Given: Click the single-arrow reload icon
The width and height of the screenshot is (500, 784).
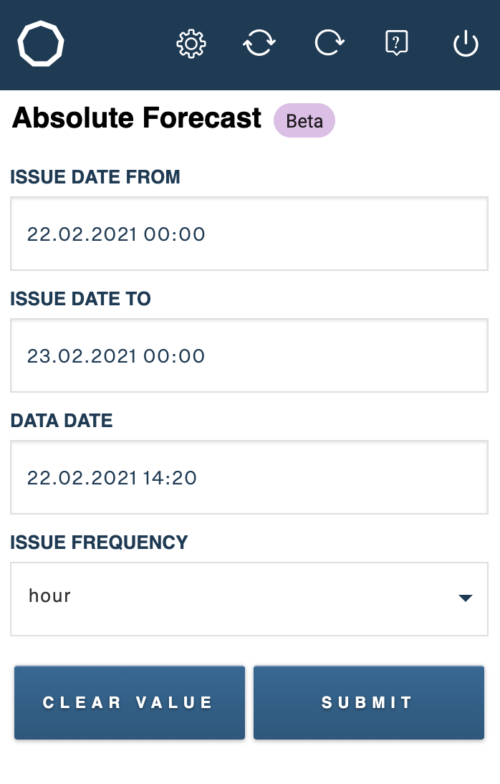Looking at the screenshot, I should click(x=329, y=43).
